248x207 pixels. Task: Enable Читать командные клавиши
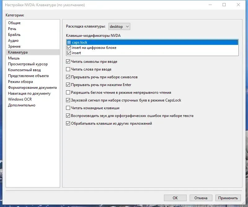click(68, 108)
